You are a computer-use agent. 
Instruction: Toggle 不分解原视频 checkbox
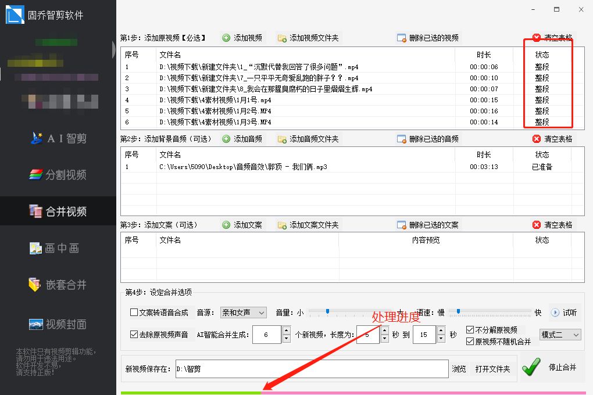coord(470,329)
